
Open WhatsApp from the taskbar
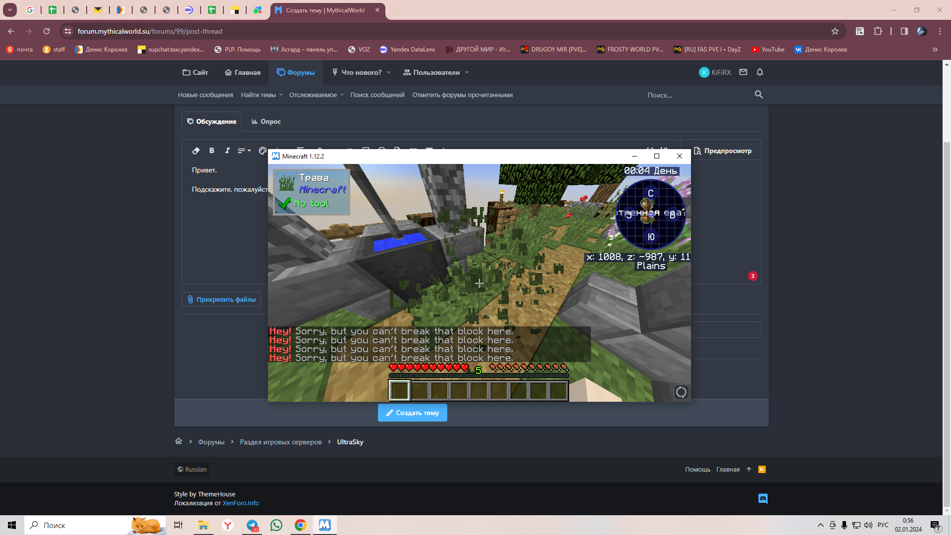[276, 525]
